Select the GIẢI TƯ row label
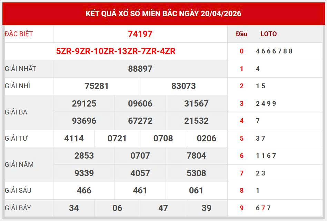This screenshot has height=221, width=327. pyautogui.click(x=16, y=138)
